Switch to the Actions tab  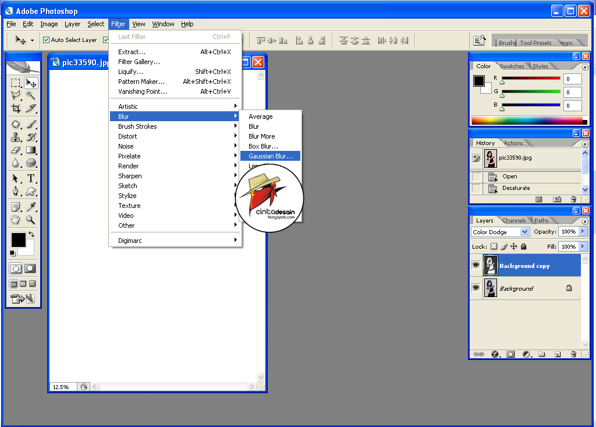point(513,143)
